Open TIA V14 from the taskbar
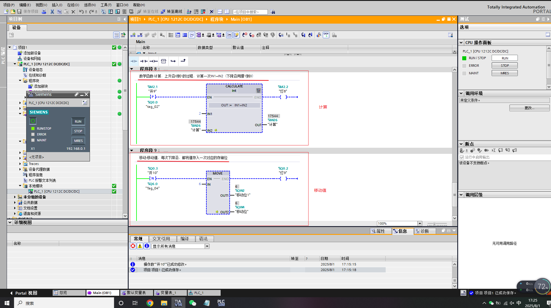This screenshot has width=551, height=308. (178, 303)
